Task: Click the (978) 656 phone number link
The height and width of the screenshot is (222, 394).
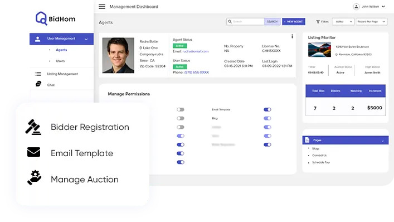Action: coord(197,73)
